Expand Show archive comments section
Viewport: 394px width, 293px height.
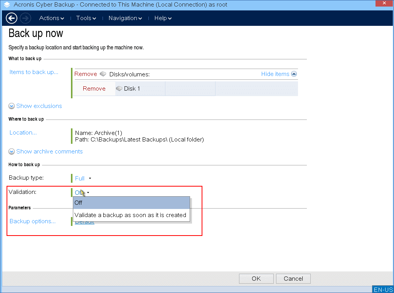[46, 152]
